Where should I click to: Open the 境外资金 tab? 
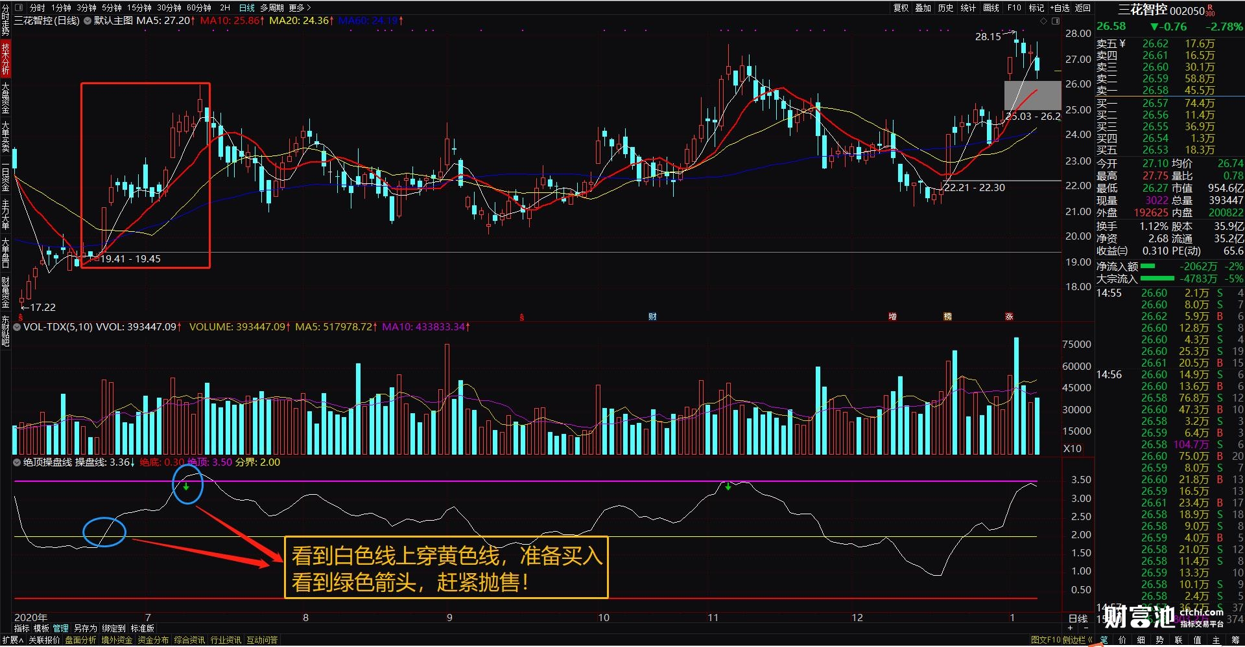click(117, 640)
